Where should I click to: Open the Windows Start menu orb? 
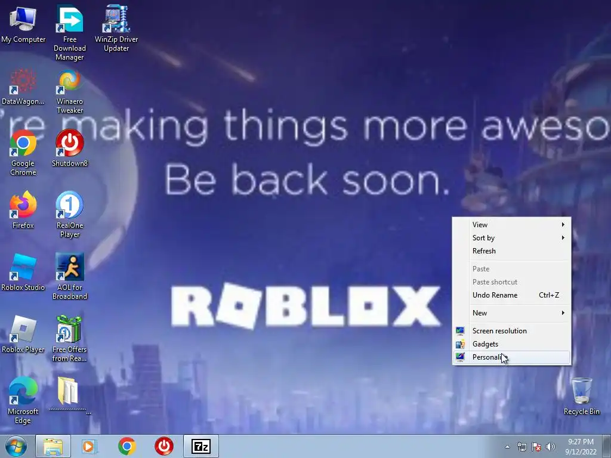coord(16,446)
